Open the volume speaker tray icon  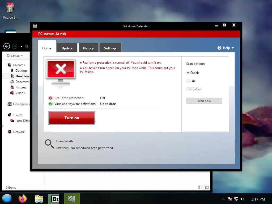(243, 199)
